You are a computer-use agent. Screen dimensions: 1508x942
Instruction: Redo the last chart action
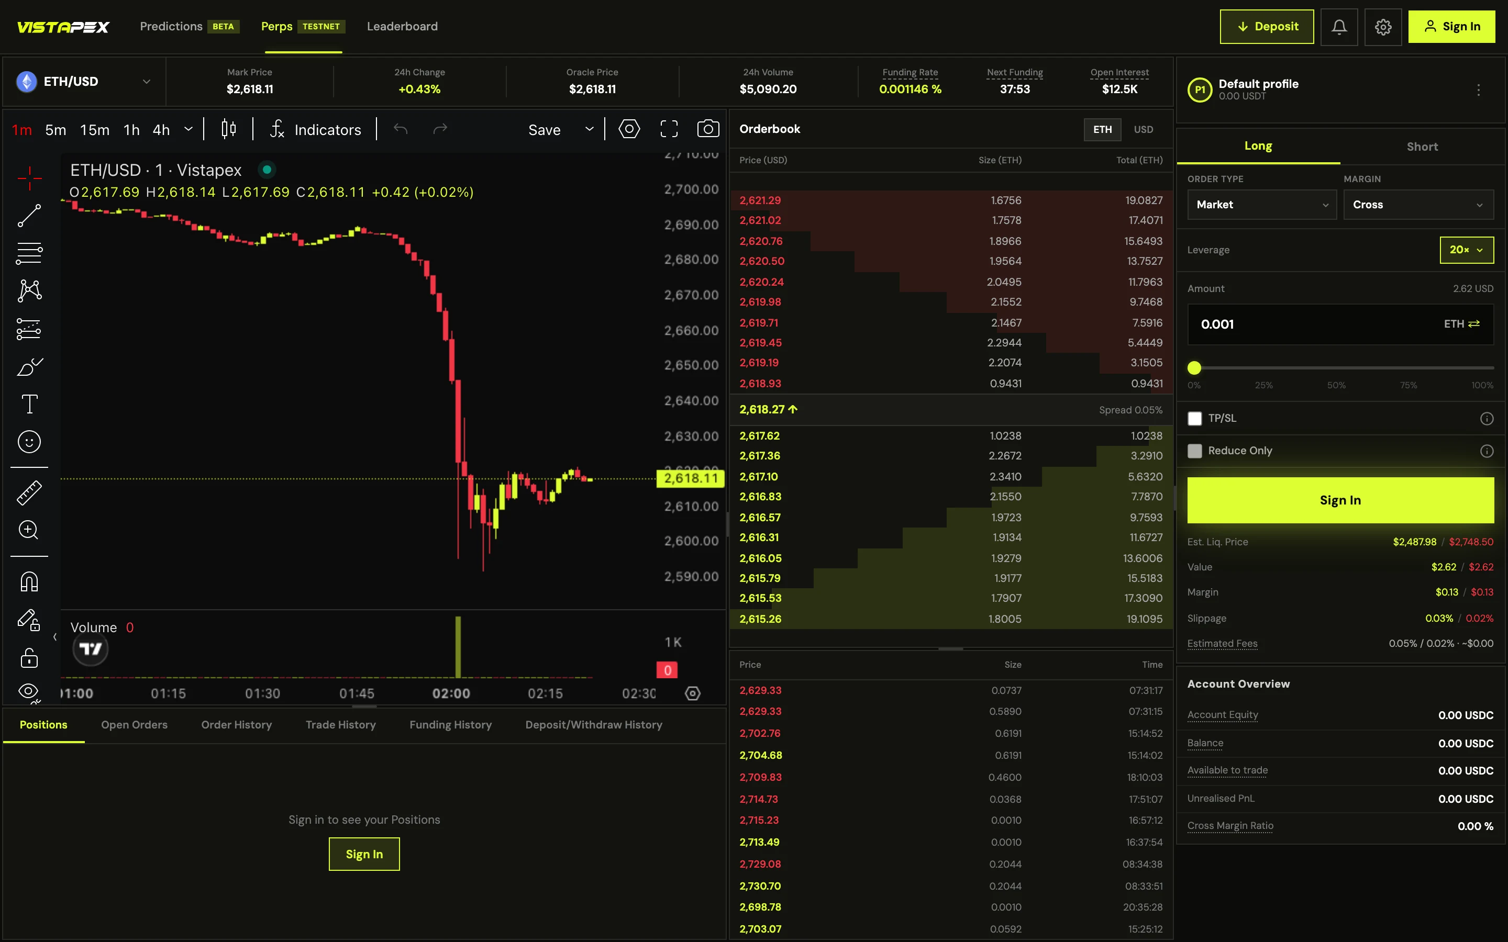click(x=440, y=129)
